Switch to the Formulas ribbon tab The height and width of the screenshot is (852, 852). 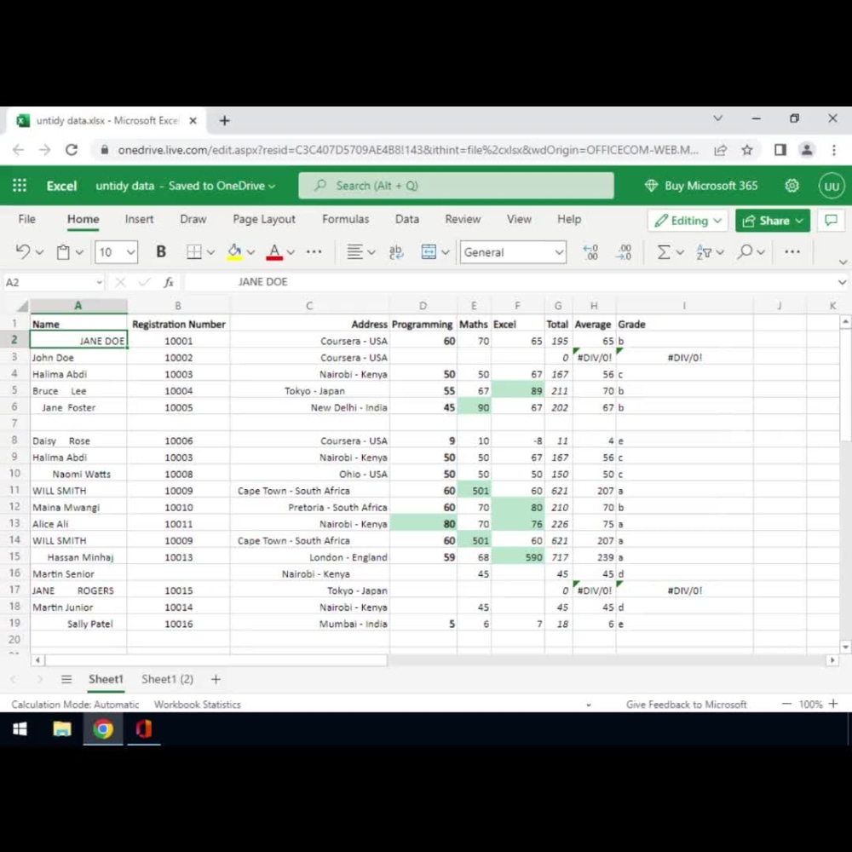click(x=345, y=219)
